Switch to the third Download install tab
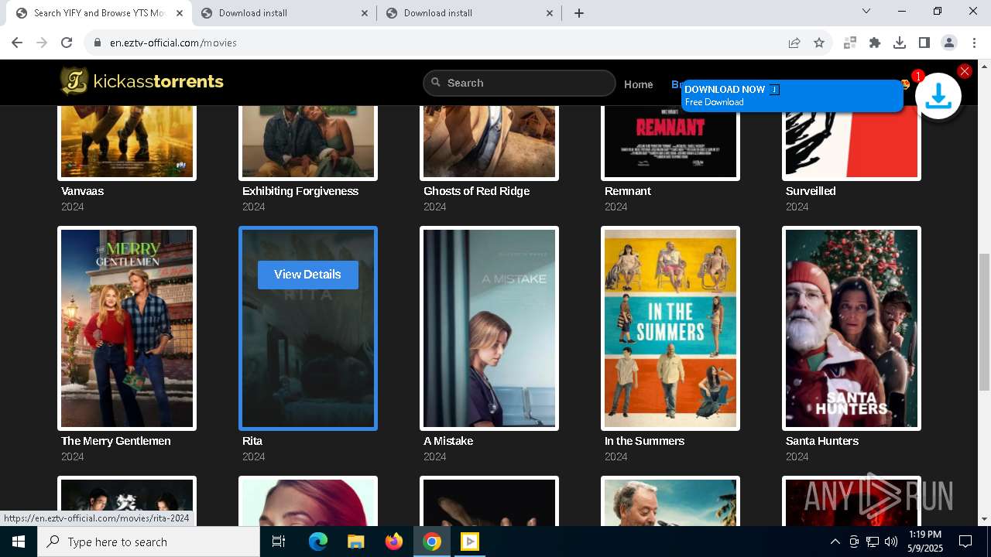Viewport: 991px width, 557px height. 469,13
